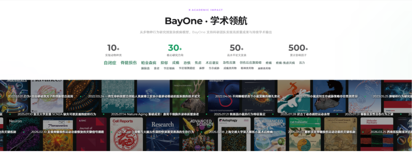Open the 2022.03.24 黄康博士 eye-tracking news
The height and width of the screenshot is (153, 412).
[x=144, y=96]
